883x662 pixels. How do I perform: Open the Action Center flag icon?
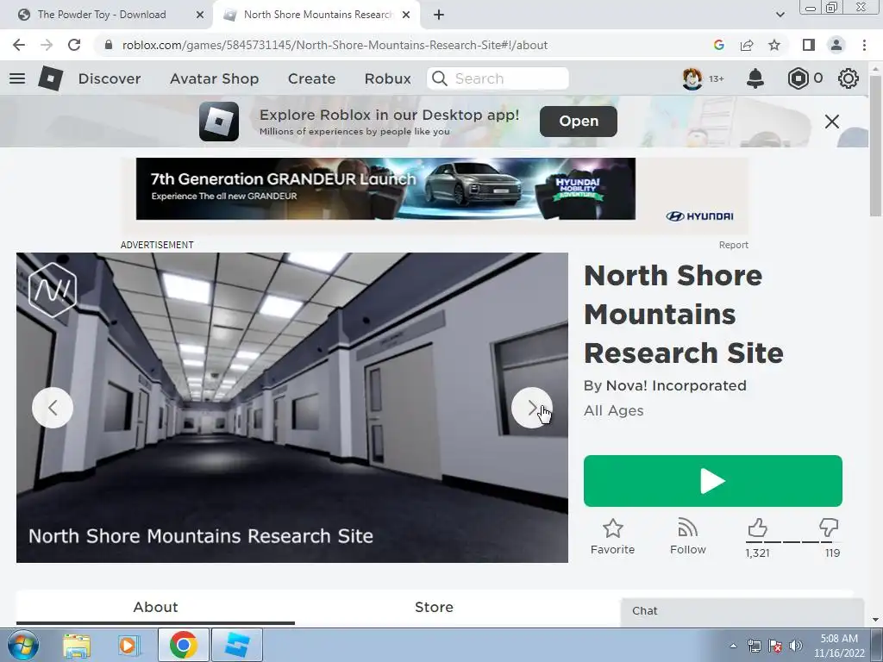(x=775, y=646)
